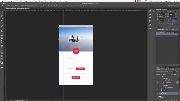This screenshot has height=101, width=180.
Task: Select the Rectangular Marquee tool
Action: click(x=2, y=14)
